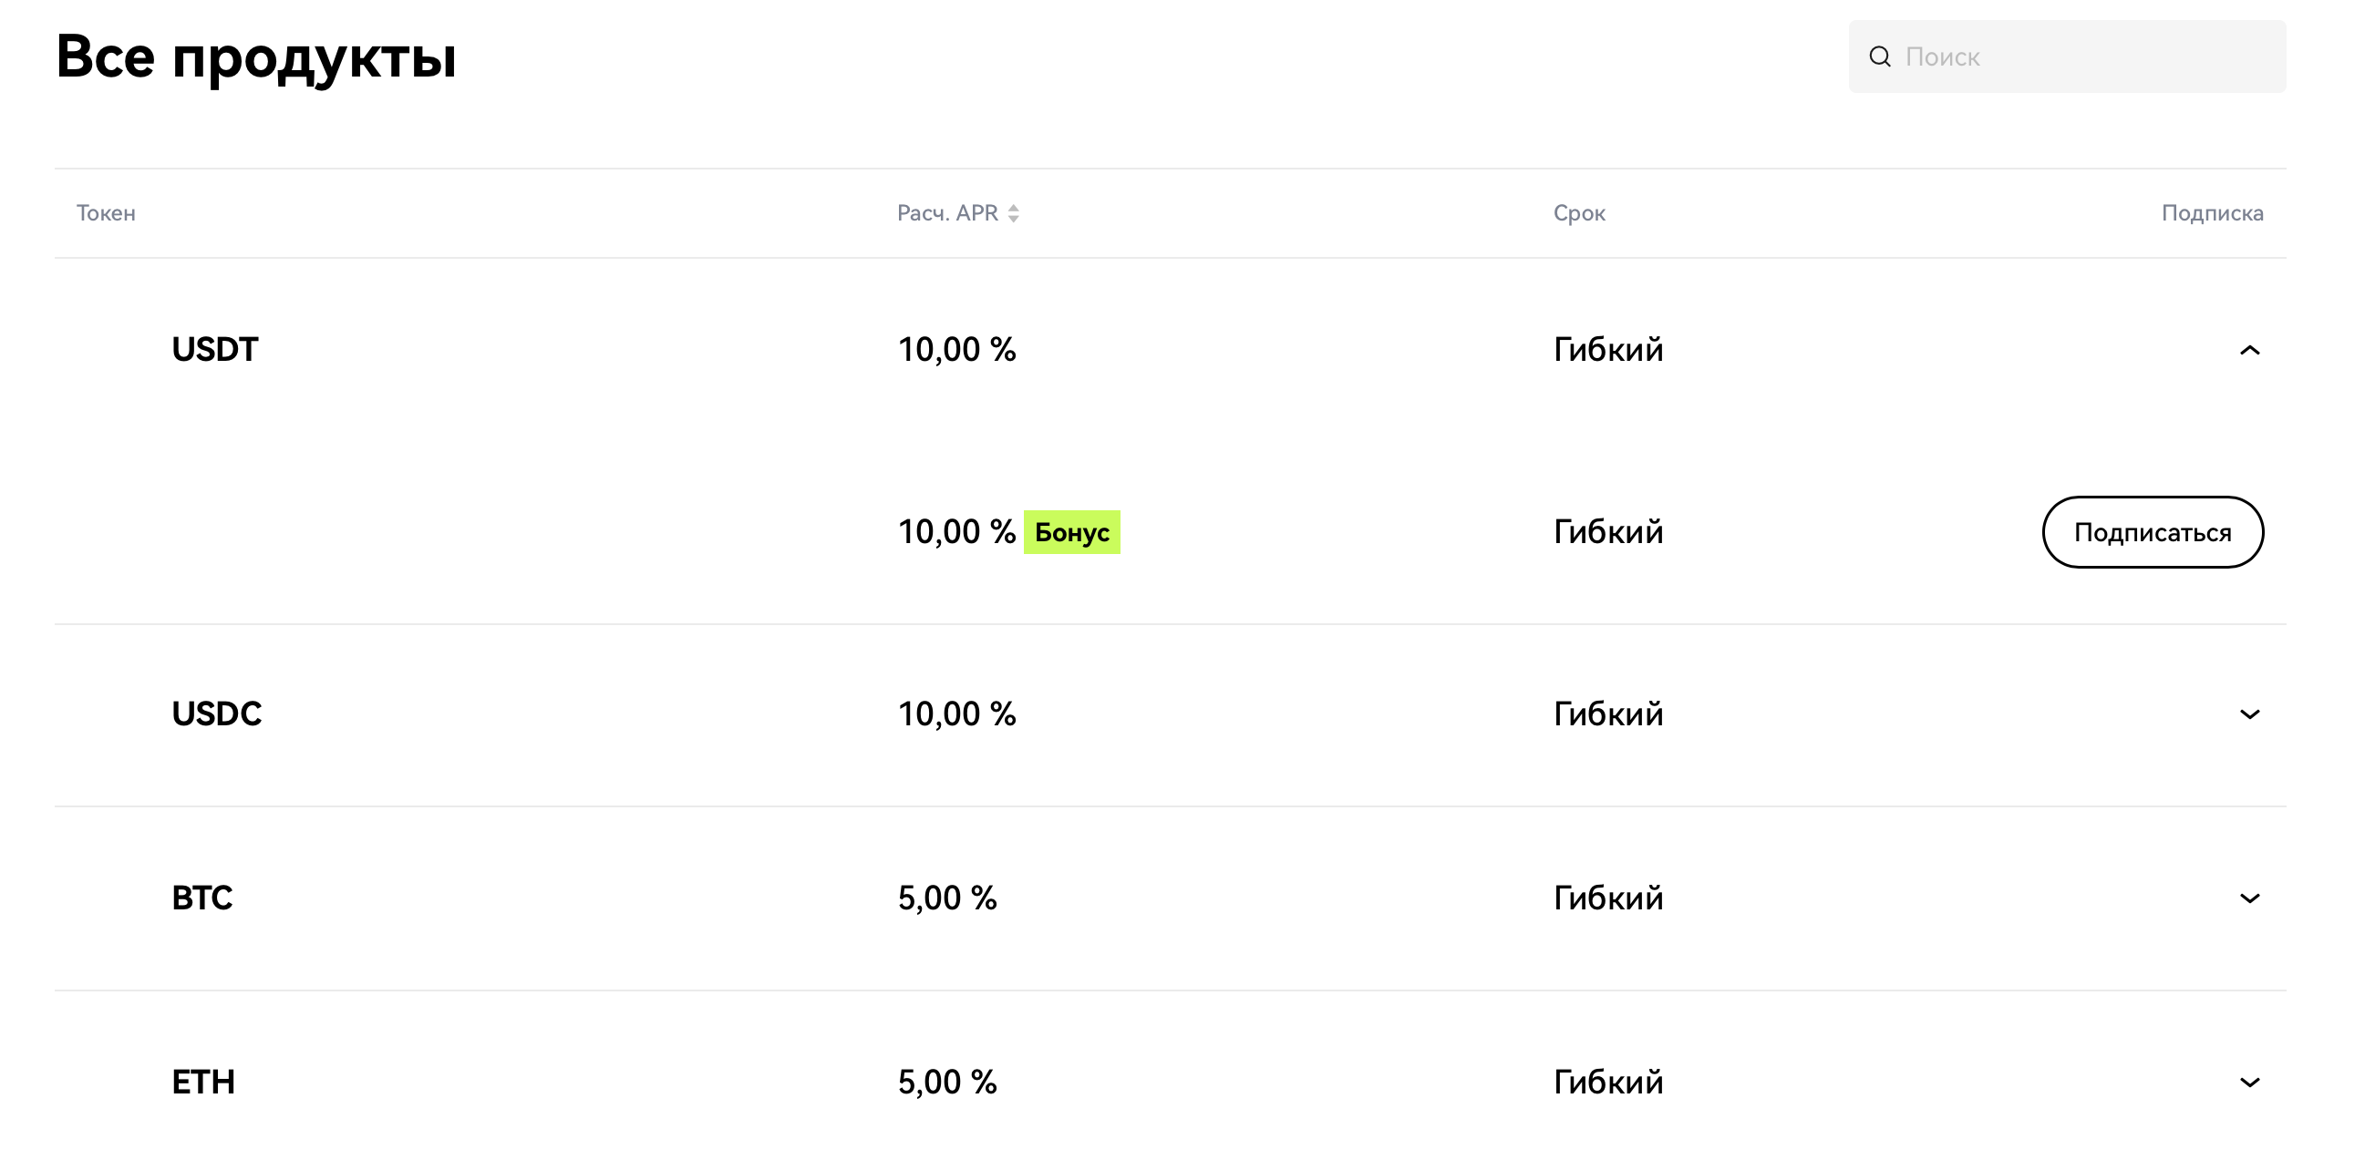Expand the USDC row chevron
The height and width of the screenshot is (1170, 2365).
click(2249, 713)
